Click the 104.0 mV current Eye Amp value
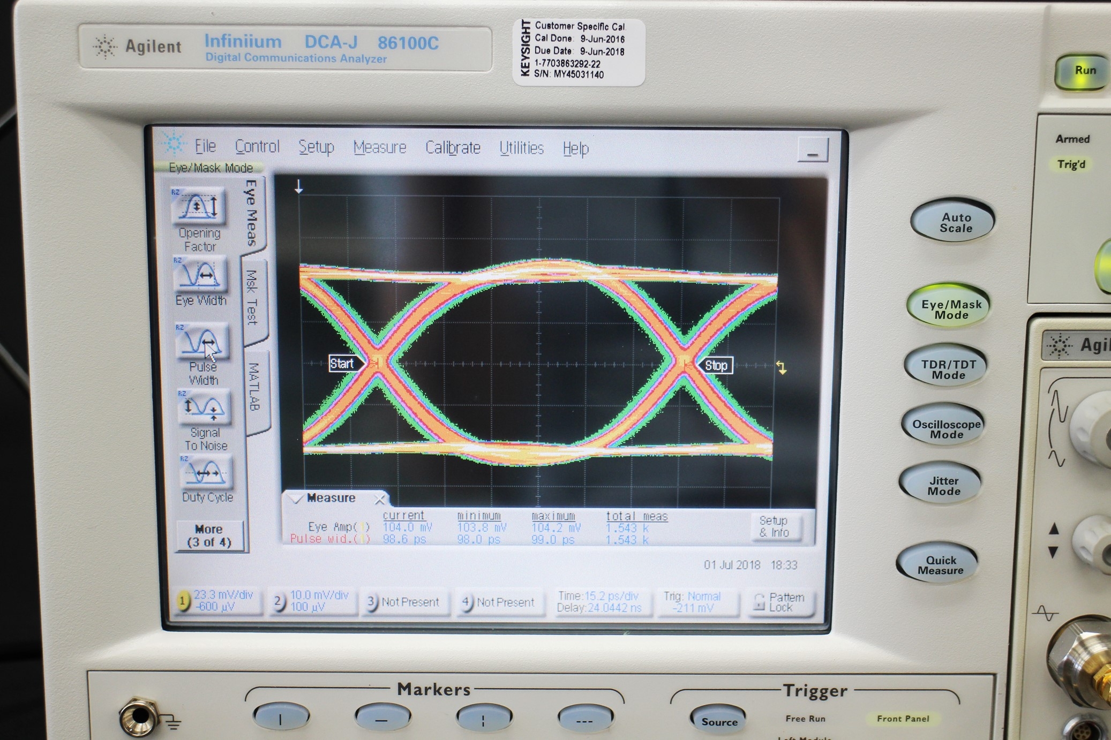Viewport: 1111px width, 740px height. pos(407,527)
